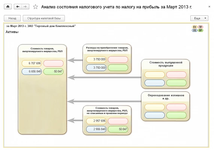Click the window title Анализ состояния налогового учета
The width and height of the screenshot is (214, 150).
[x=116, y=7]
